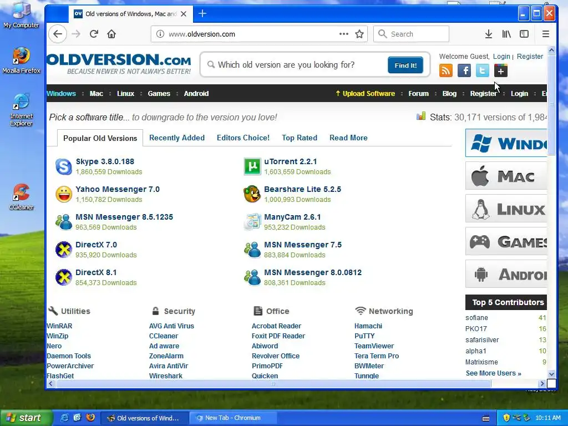Select the Popular Old Versions tab
Image resolution: width=568 pixels, height=426 pixels.
pyautogui.click(x=100, y=138)
